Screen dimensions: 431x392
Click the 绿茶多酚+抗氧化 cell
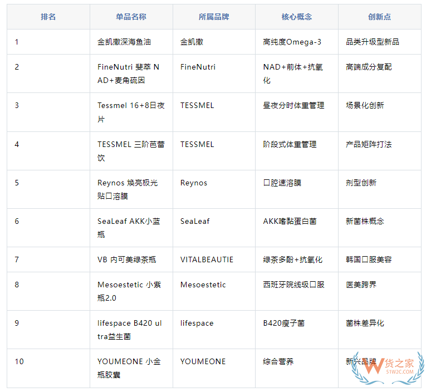[x=297, y=259]
